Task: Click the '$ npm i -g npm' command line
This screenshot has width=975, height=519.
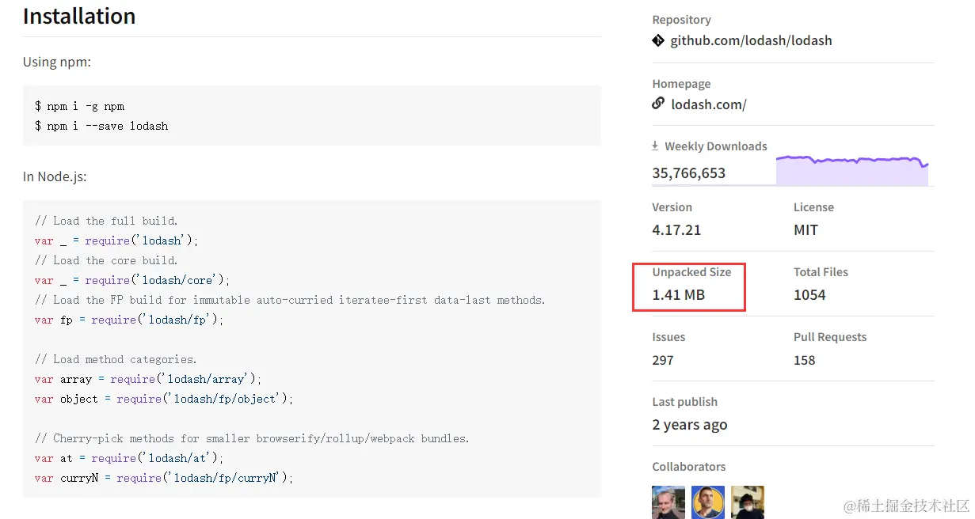Action: (79, 106)
